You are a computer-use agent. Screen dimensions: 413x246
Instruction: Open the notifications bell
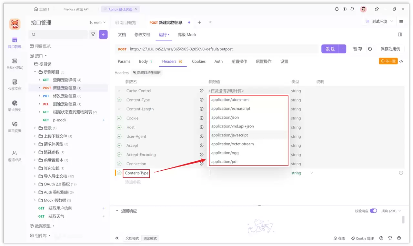click(x=352, y=9)
